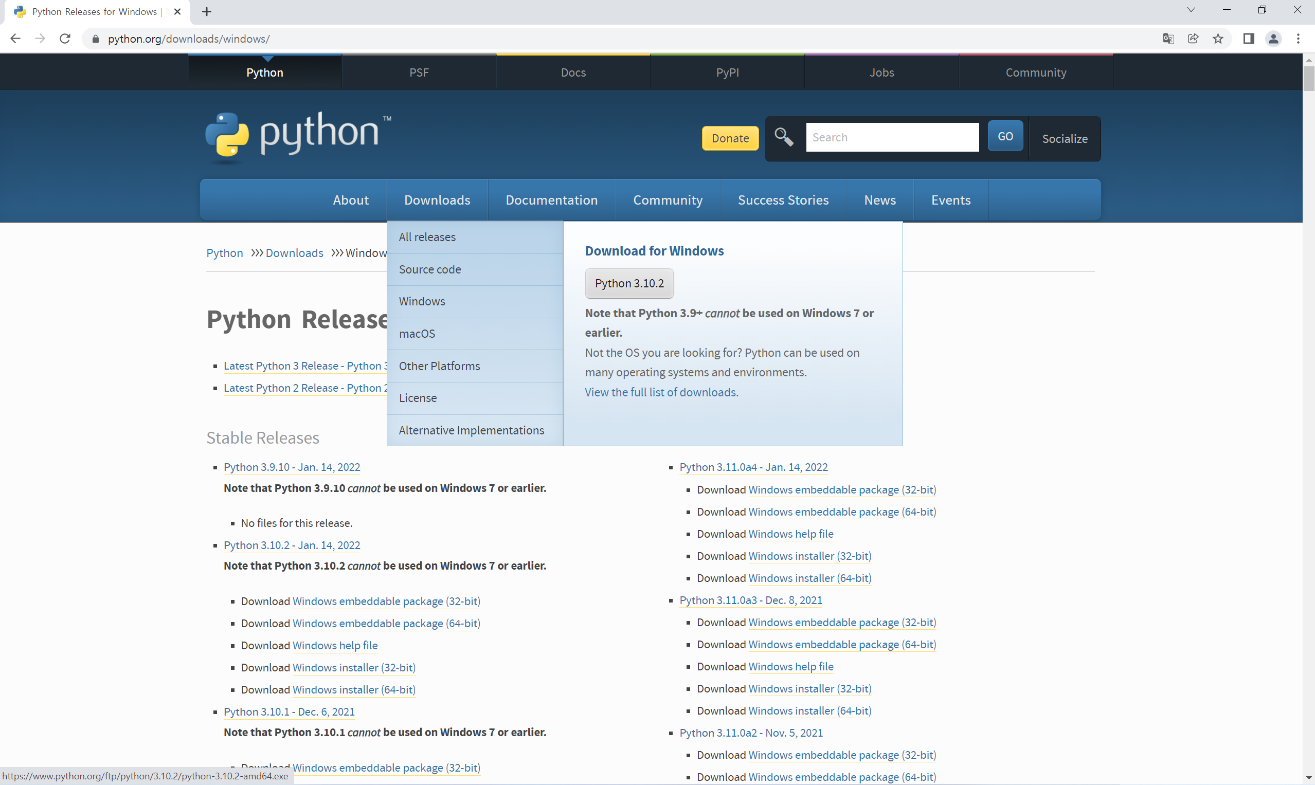Click the browser forward arrow
The image size is (1315, 785).
[40, 39]
